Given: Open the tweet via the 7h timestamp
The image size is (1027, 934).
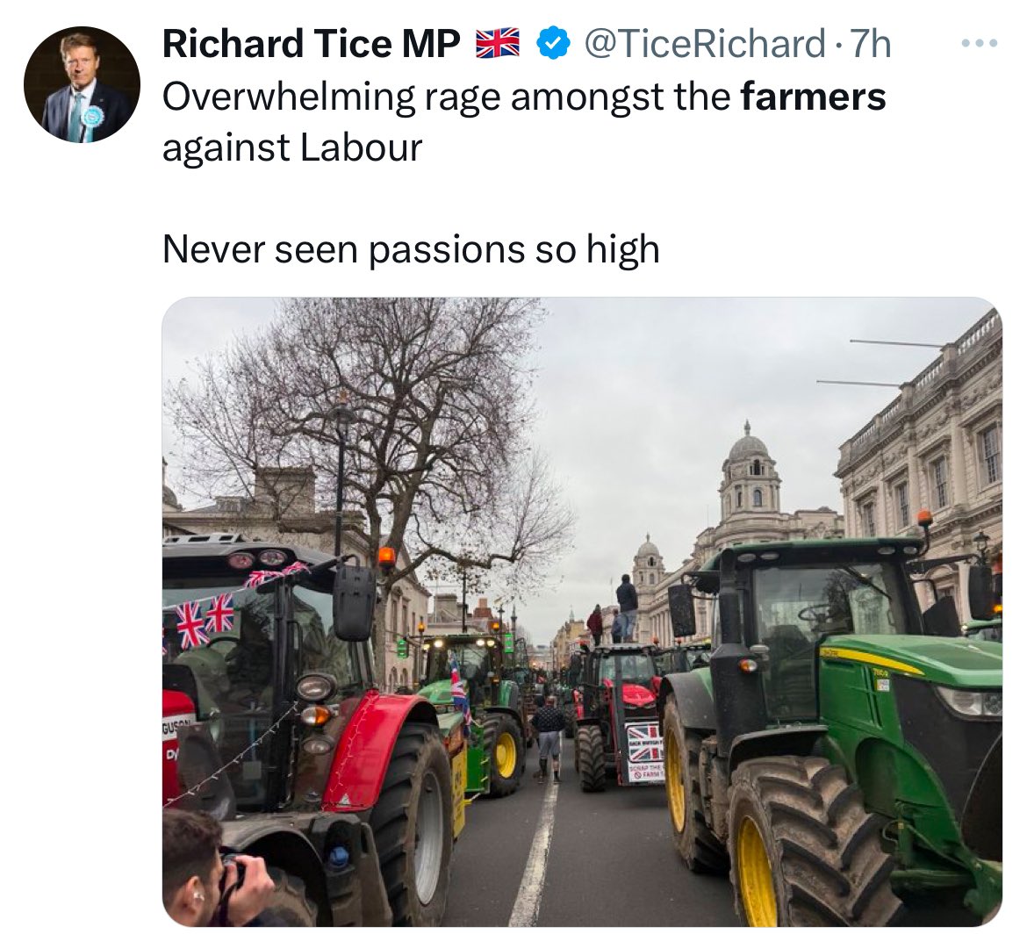Looking at the screenshot, I should pos(871,44).
